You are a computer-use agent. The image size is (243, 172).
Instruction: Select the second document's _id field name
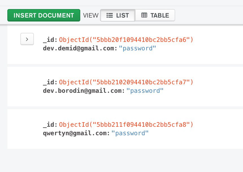pos(49,82)
